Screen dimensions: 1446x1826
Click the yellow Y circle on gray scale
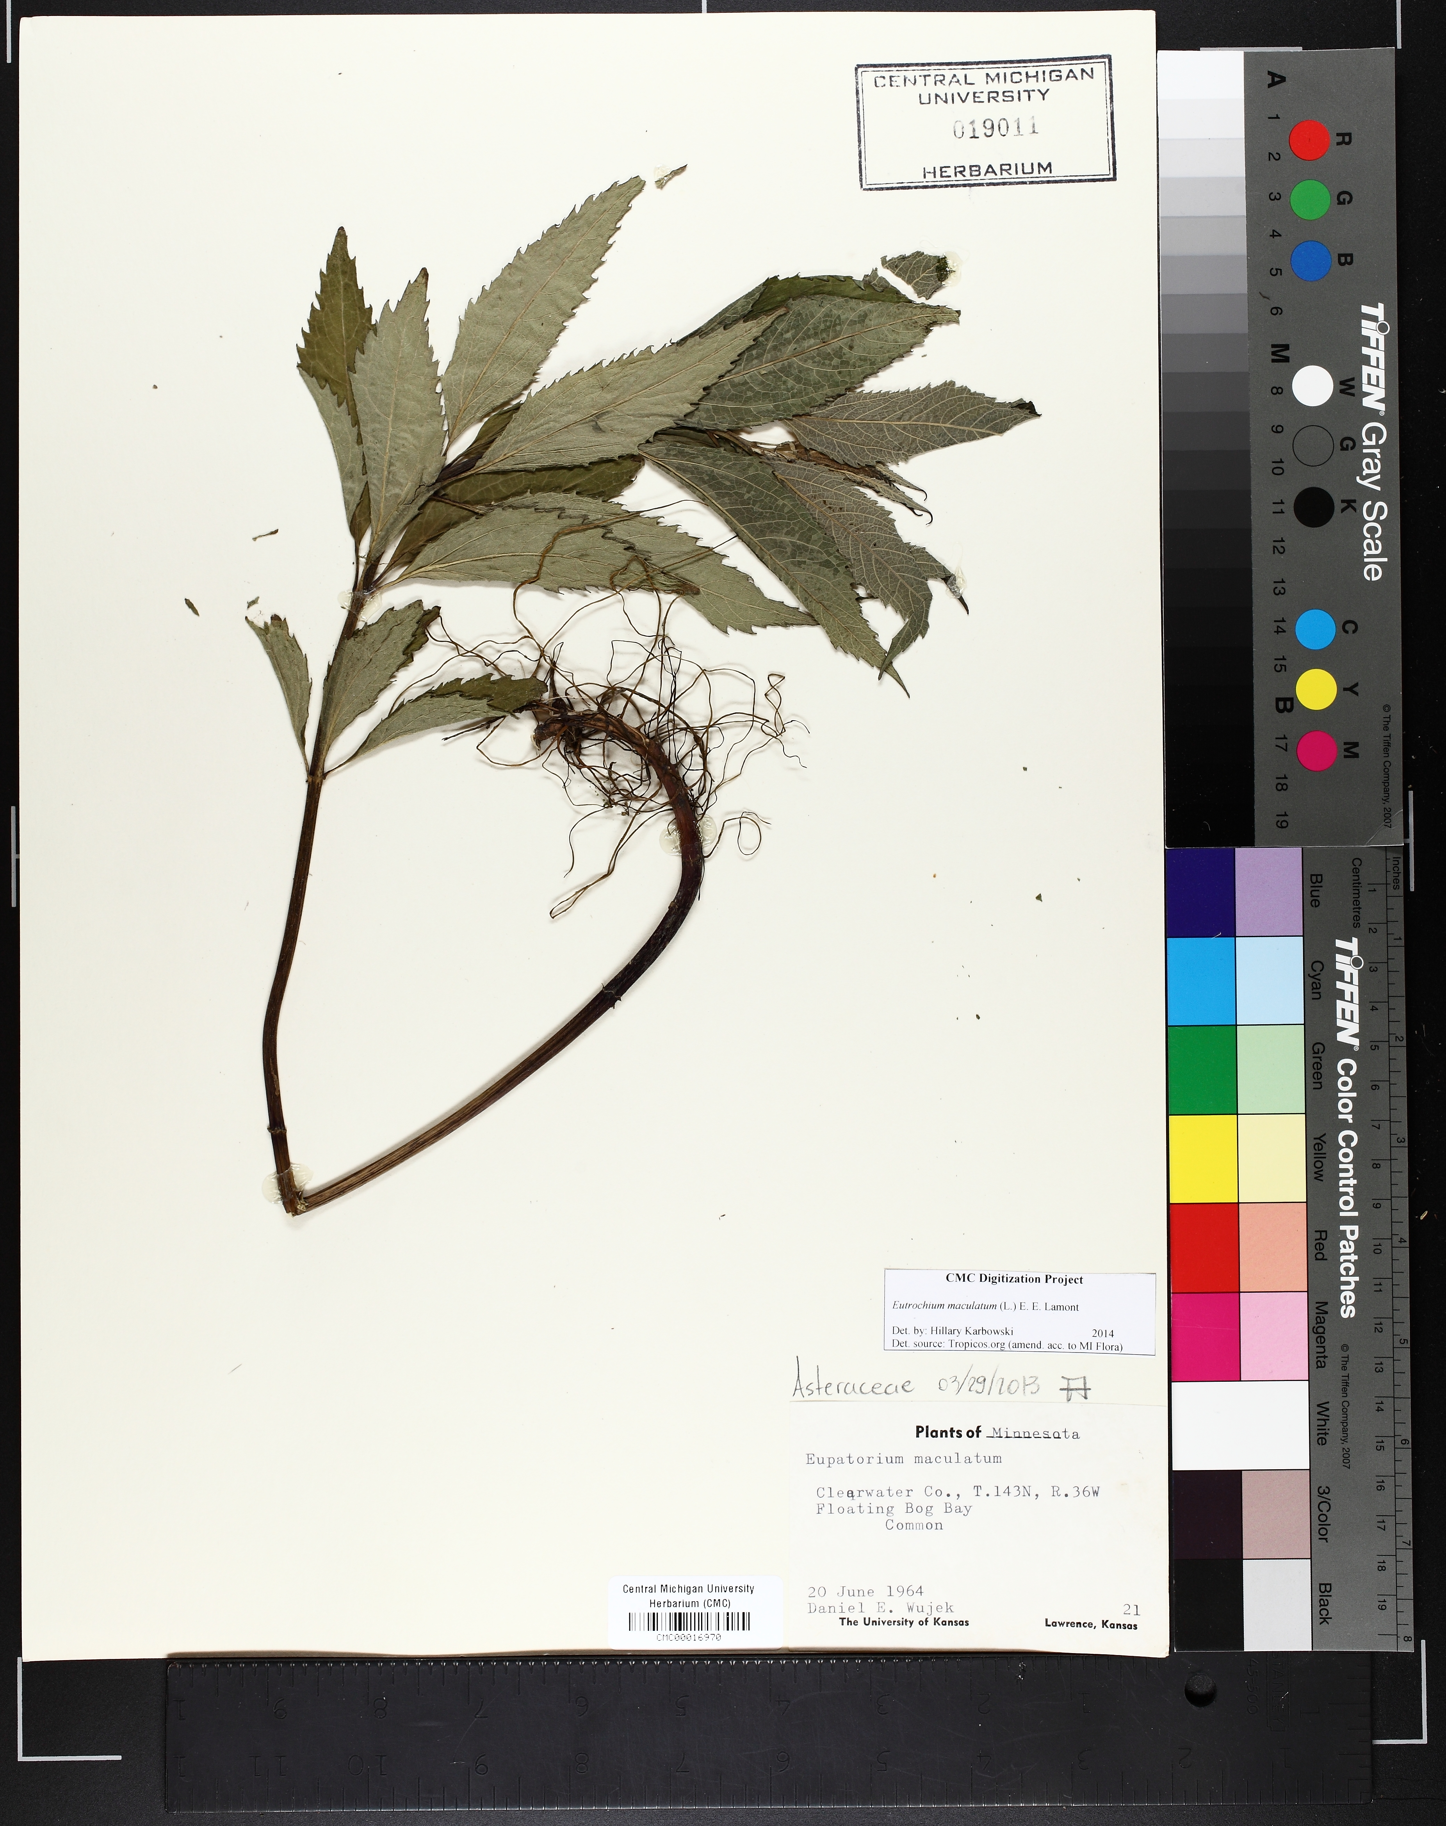(x=1316, y=690)
